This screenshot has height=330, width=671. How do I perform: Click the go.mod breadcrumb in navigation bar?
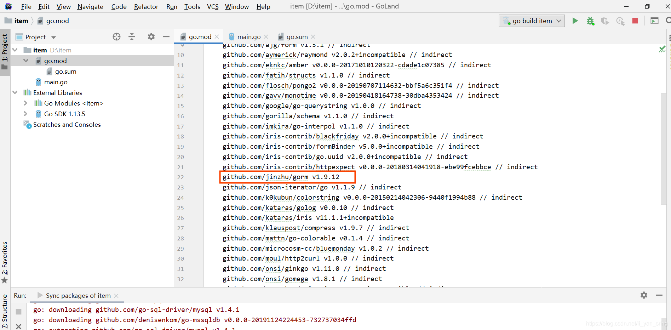[53, 21]
